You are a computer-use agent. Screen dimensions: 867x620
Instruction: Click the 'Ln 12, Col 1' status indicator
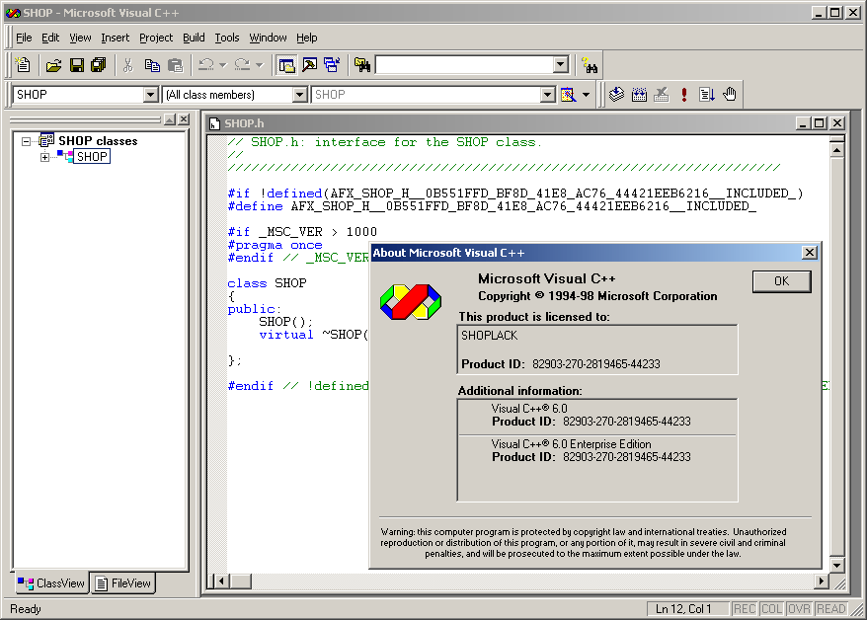coord(688,609)
